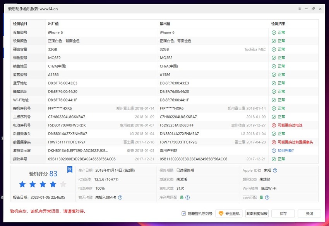Image resolution: width=329 pixels, height=226 pixels.
Task: Select 生产日期 value 2018年01月14日 (第2周)
Action: (x=115, y=170)
